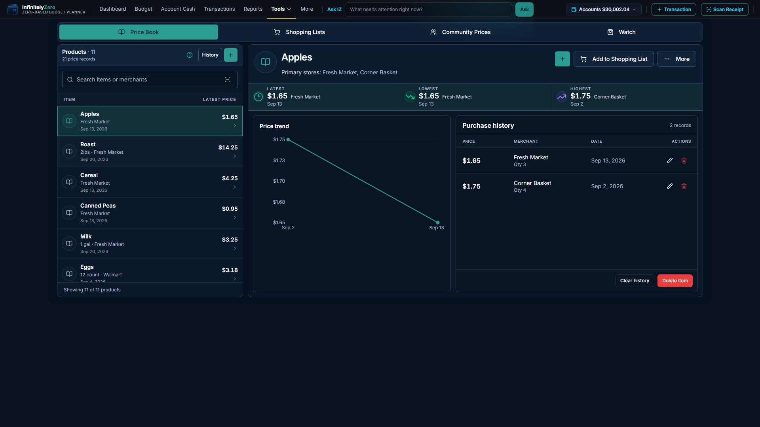Click the Scan Receipt button
The width and height of the screenshot is (760, 427).
point(724,9)
